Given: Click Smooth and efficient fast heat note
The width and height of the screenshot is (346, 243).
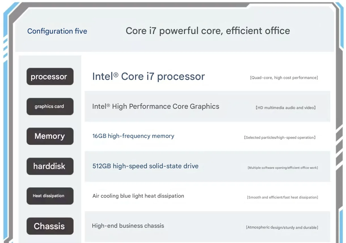Looking at the screenshot, I should [282, 197].
